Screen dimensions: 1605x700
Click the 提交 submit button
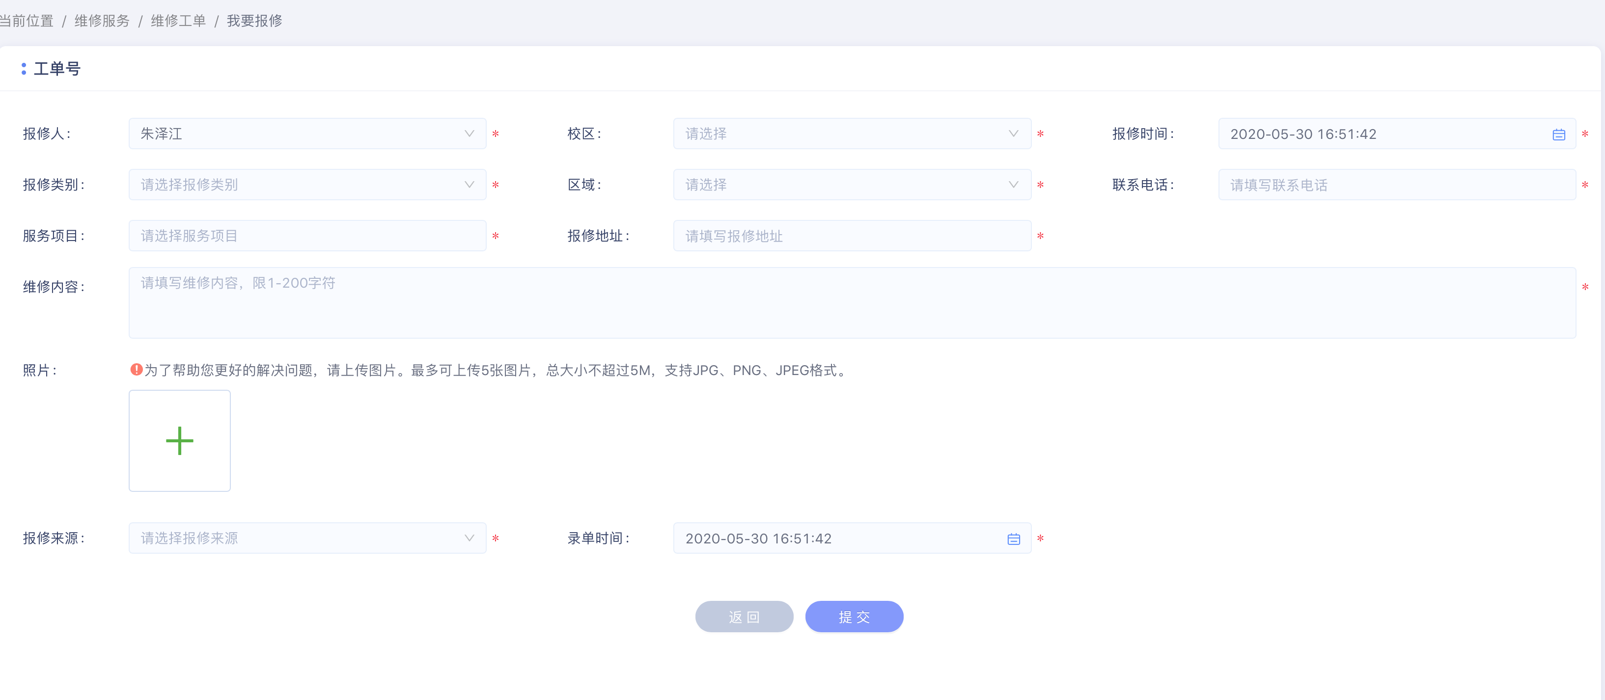coord(854,617)
